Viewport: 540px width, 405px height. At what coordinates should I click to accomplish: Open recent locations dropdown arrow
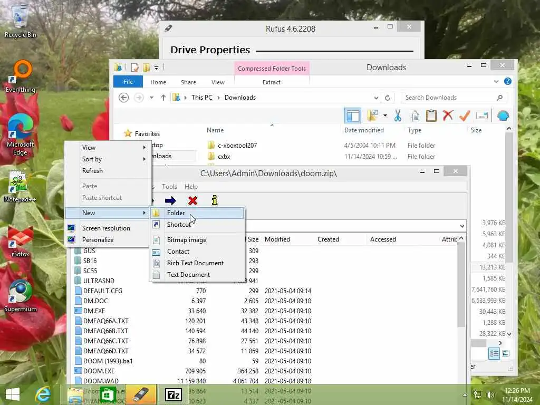[x=151, y=98]
